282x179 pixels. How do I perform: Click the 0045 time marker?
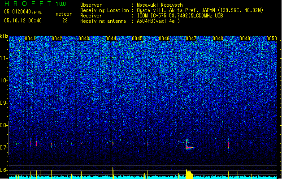pyautogui.click(x=137, y=38)
